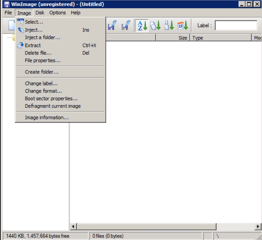
Task: Click the New image toolbar icon
Action: click(x=12, y=26)
